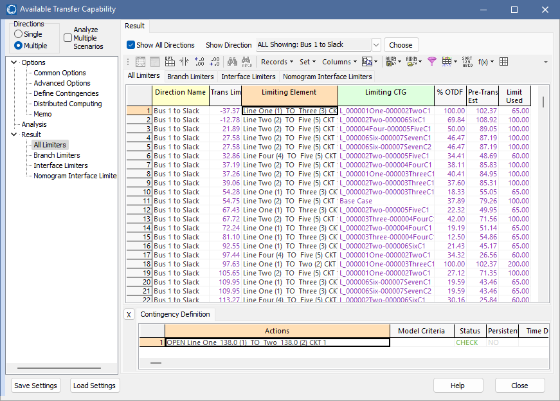Image resolution: width=560 pixels, height=401 pixels.
Task: Open the Records dropdown menu
Action: click(277, 62)
